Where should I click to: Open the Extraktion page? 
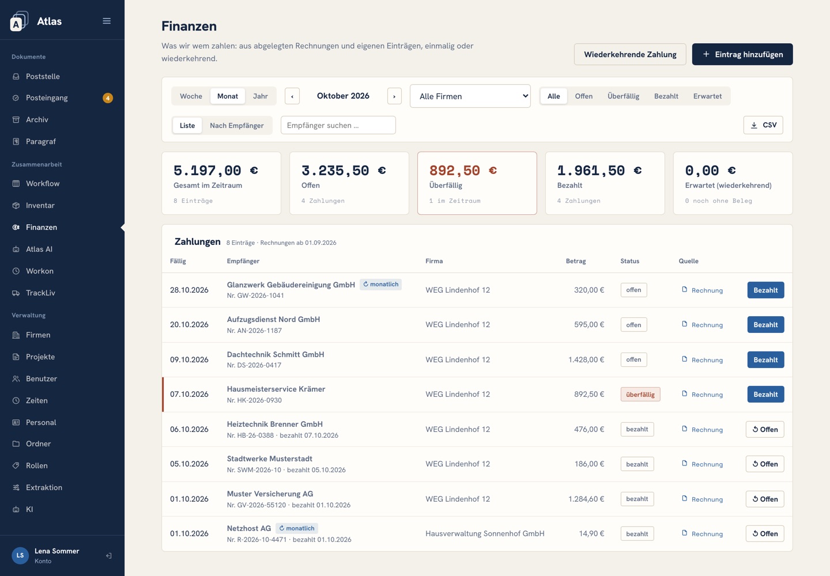click(x=62, y=488)
